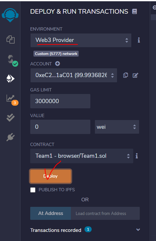Open the Plugin Manager plug icon
The image size is (156, 241).
point(10,137)
